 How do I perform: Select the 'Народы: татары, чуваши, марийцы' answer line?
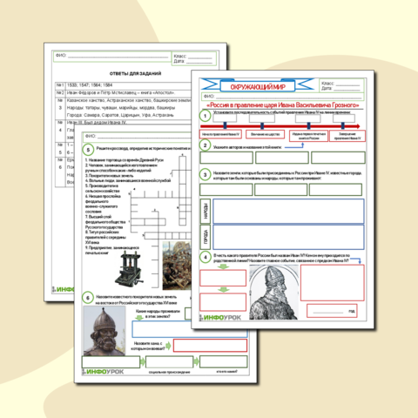pyautogui.click(x=121, y=108)
